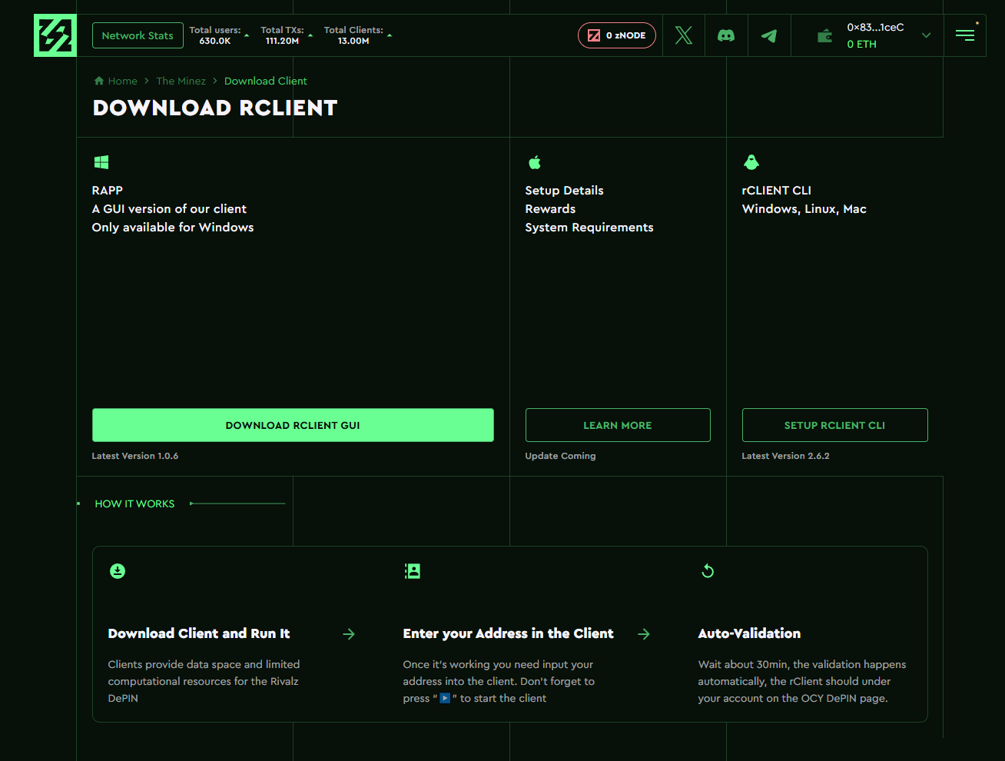The image size is (1005, 761).
Task: Click the zNODE icon in the badge
Action: click(594, 35)
